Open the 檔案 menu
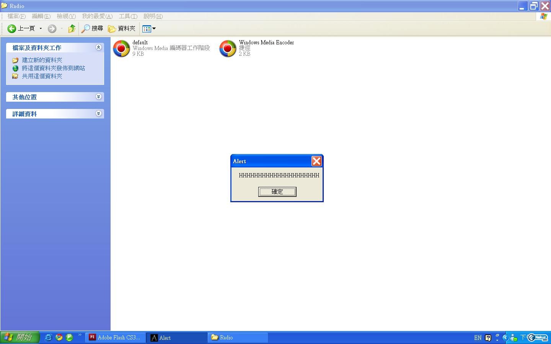The width and height of the screenshot is (551, 344). pyautogui.click(x=16, y=16)
